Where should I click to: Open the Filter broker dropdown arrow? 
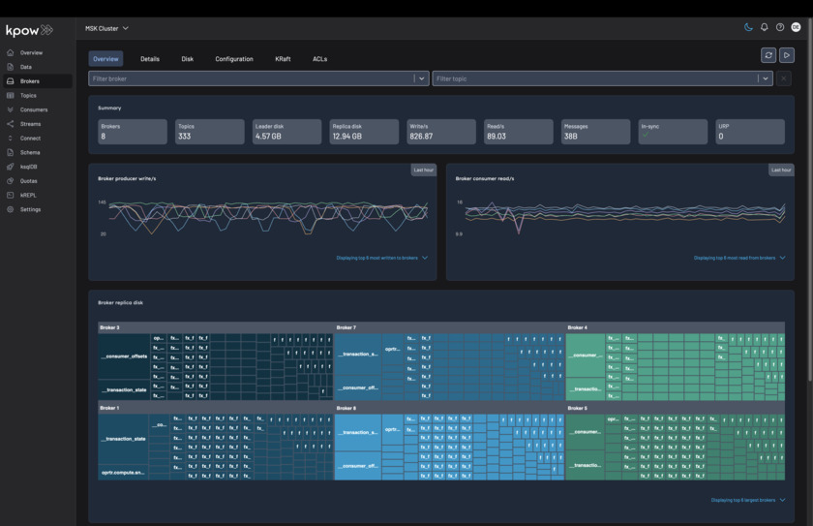[422, 78]
